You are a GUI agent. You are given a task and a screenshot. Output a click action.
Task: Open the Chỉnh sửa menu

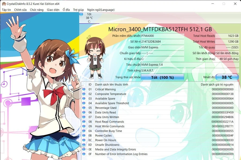point(20,10)
